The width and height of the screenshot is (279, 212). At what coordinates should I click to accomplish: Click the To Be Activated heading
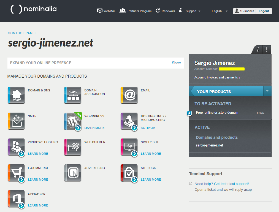(213, 104)
